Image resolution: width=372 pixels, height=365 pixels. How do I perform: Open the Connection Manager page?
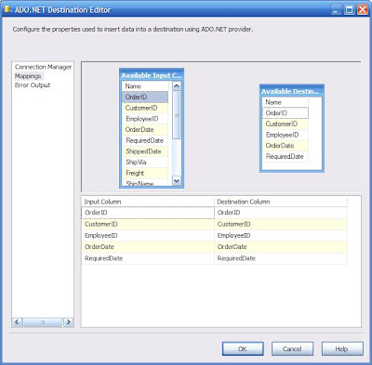click(x=43, y=67)
